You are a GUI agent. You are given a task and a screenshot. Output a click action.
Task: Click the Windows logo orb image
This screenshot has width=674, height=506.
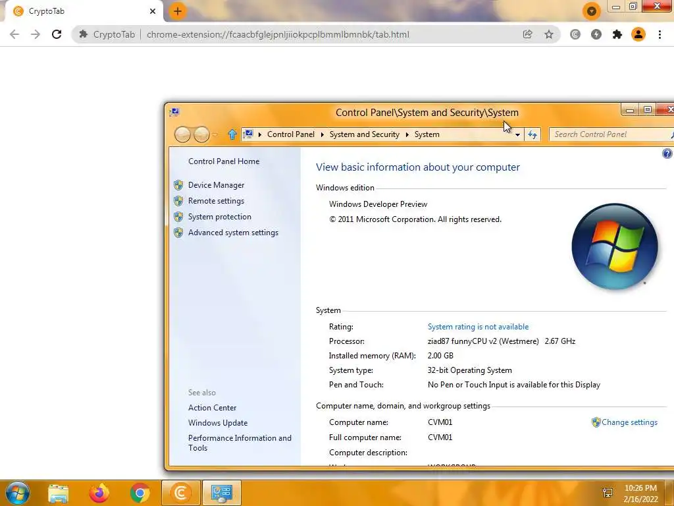point(615,246)
